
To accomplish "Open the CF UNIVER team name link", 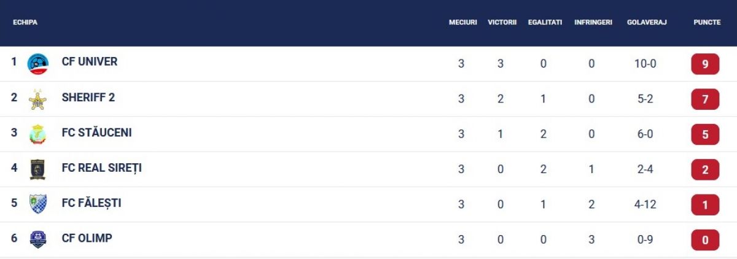I will point(90,62).
